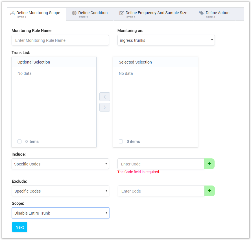
Task: Click the tag icon for Define Action
Action: tap(201, 13)
